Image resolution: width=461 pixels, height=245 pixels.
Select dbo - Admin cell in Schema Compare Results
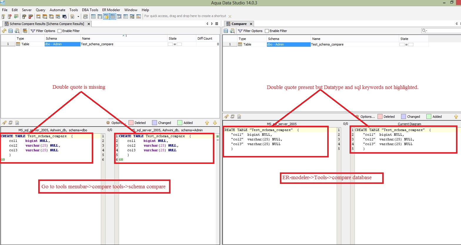(63, 44)
